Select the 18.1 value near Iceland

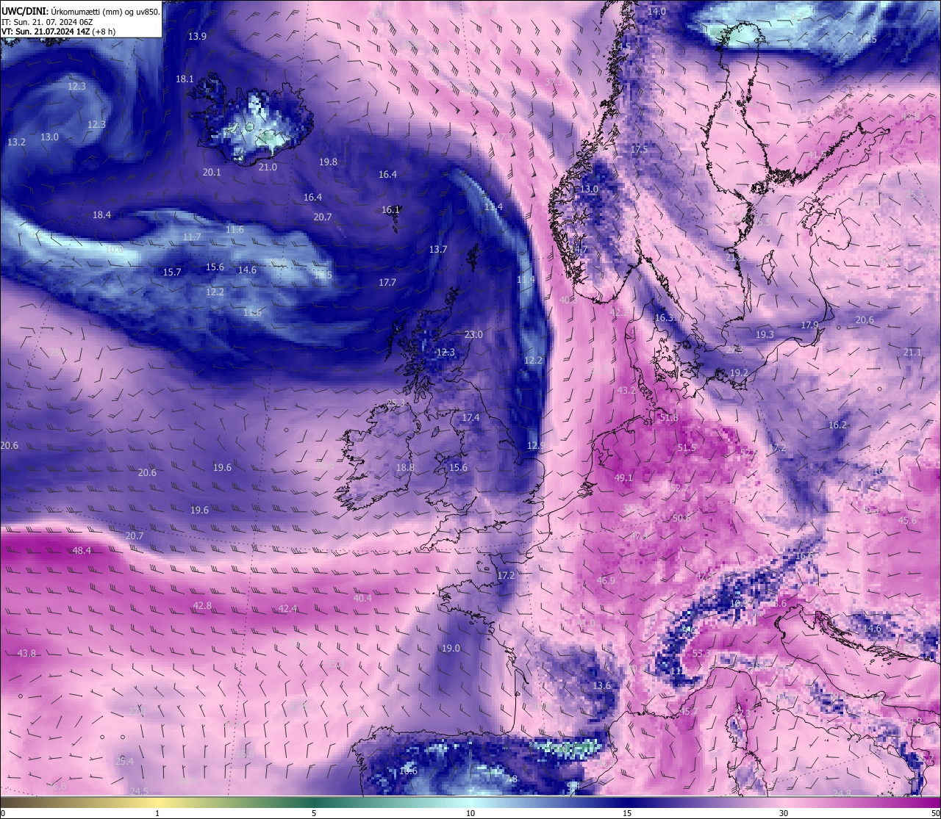click(x=185, y=79)
